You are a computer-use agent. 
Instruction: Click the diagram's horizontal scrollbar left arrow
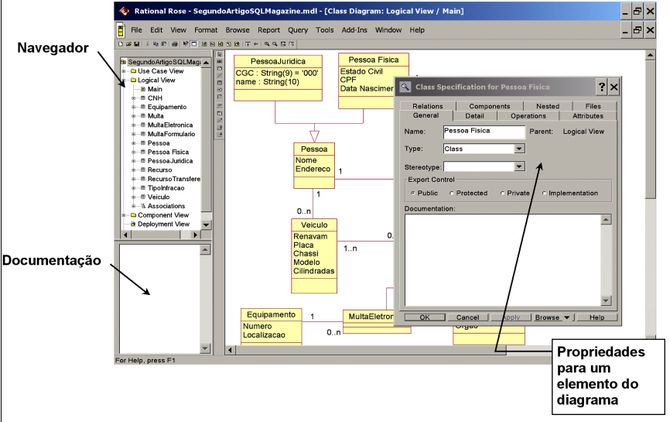coord(230,351)
